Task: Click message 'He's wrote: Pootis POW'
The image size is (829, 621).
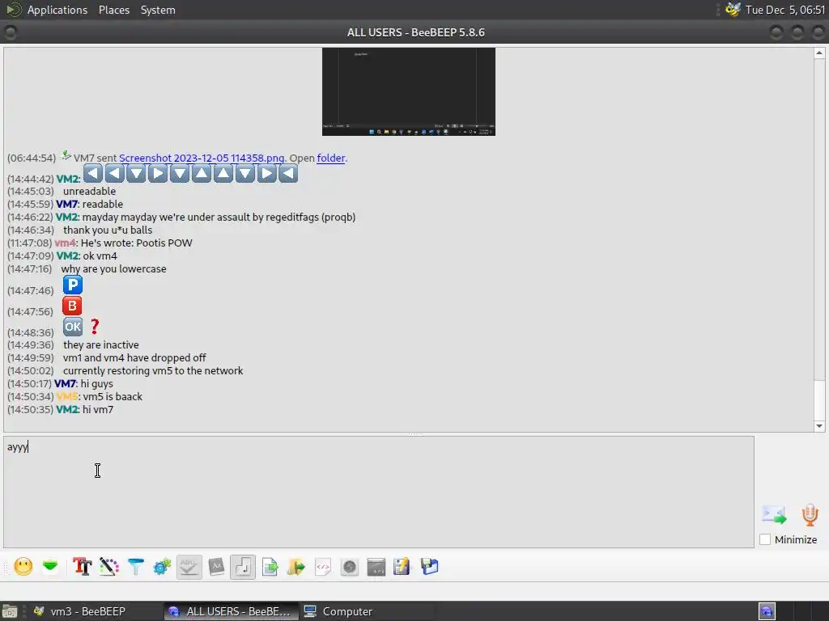Action: tap(136, 243)
